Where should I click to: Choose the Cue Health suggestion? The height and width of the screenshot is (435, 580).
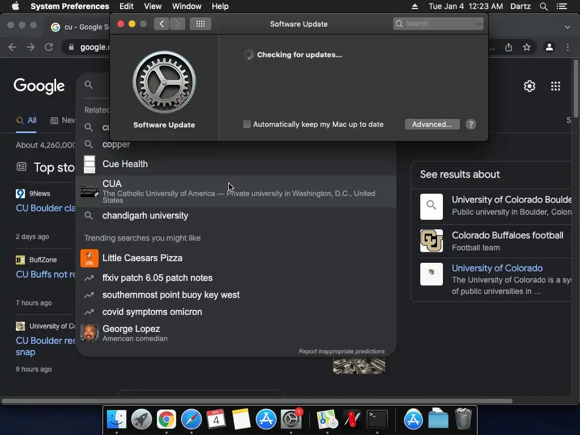coord(236,164)
